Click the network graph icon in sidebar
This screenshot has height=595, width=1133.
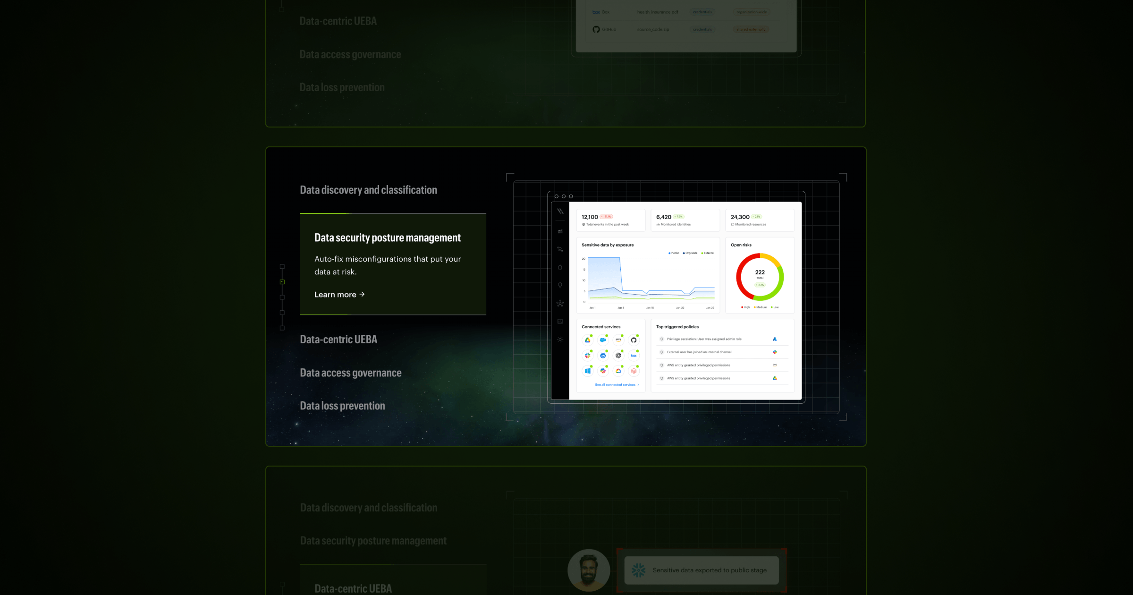(560, 303)
